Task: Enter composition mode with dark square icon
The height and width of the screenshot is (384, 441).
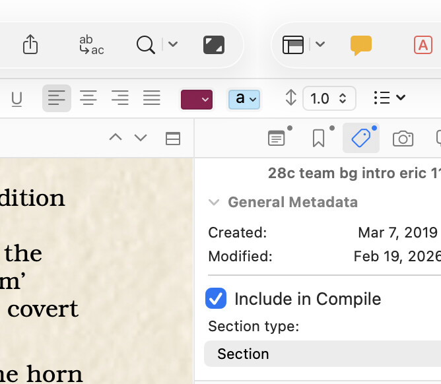Action: [213, 45]
